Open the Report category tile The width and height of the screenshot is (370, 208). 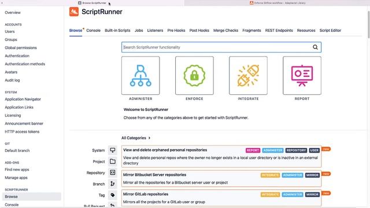coord(302,76)
